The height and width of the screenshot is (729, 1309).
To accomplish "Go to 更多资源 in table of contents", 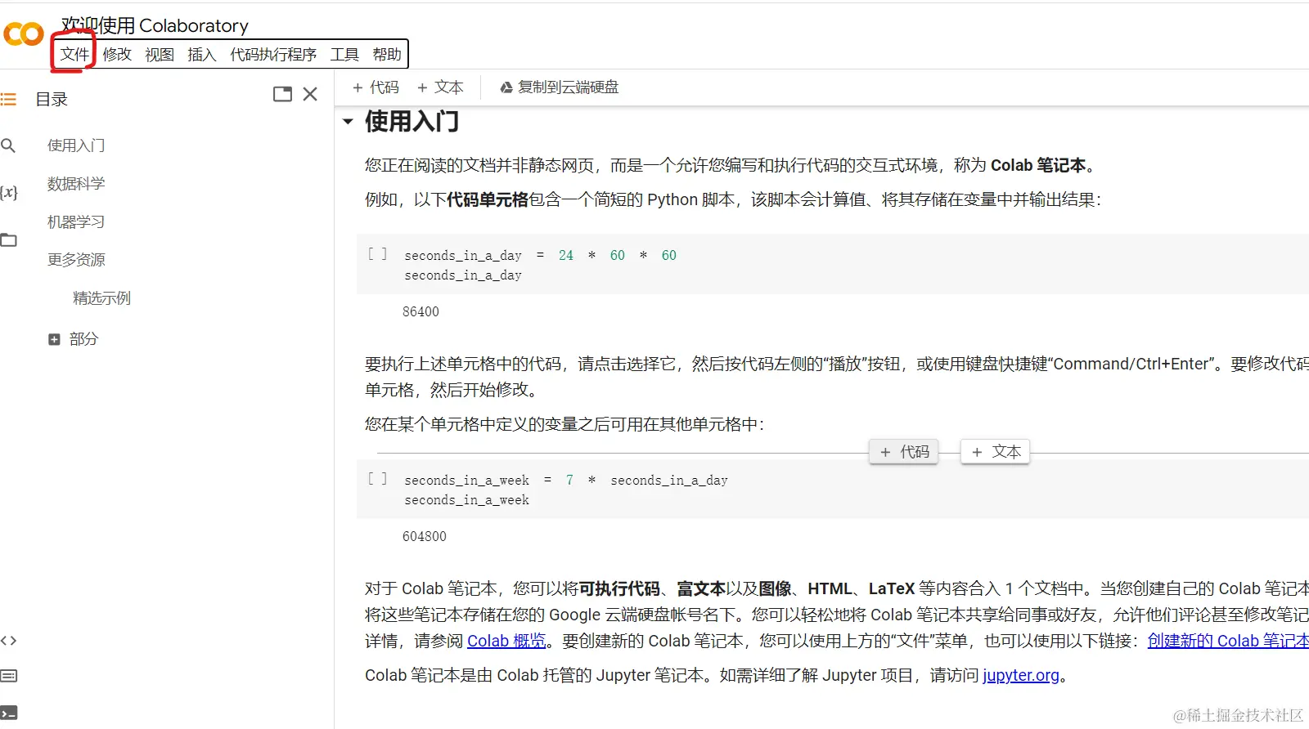I will pyautogui.click(x=76, y=260).
